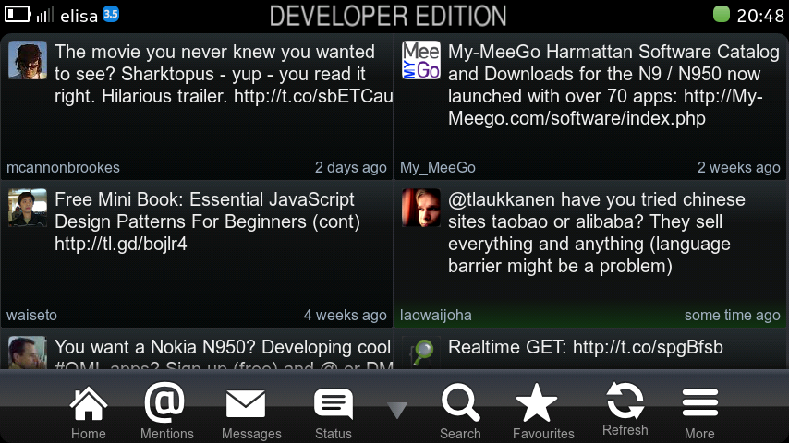
Task: Open the @tlaukkanen taobao alibaba tweet
Action: point(597,233)
